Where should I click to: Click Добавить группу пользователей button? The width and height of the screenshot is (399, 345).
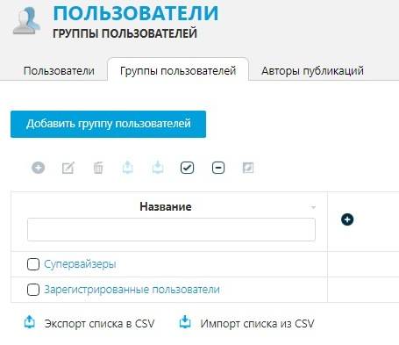click(x=108, y=124)
